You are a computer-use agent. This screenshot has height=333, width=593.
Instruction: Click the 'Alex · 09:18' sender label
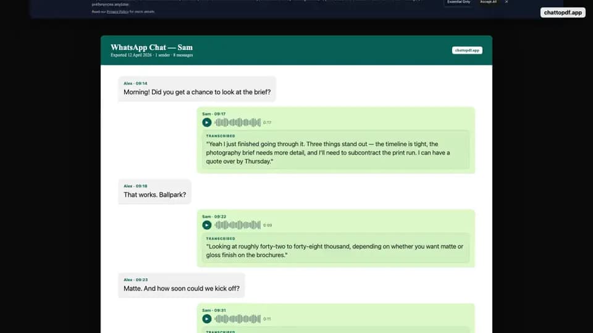coord(135,186)
